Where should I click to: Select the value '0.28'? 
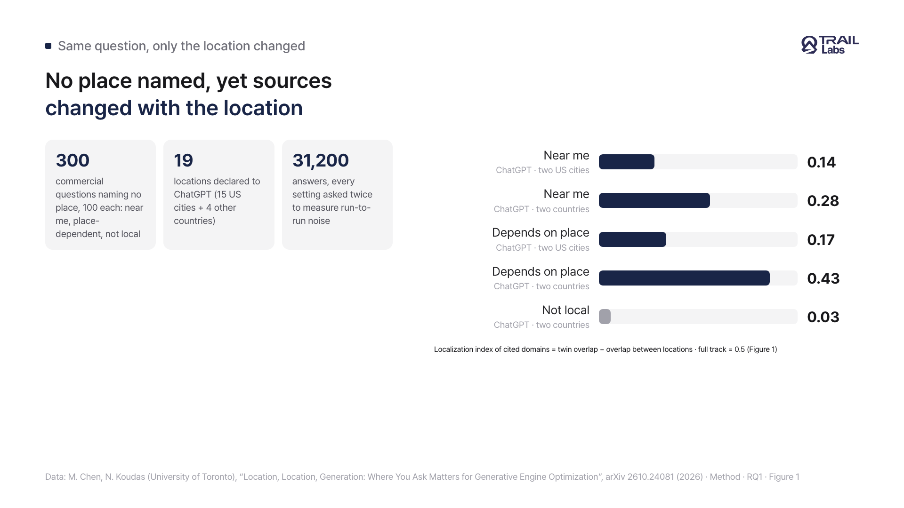click(823, 201)
